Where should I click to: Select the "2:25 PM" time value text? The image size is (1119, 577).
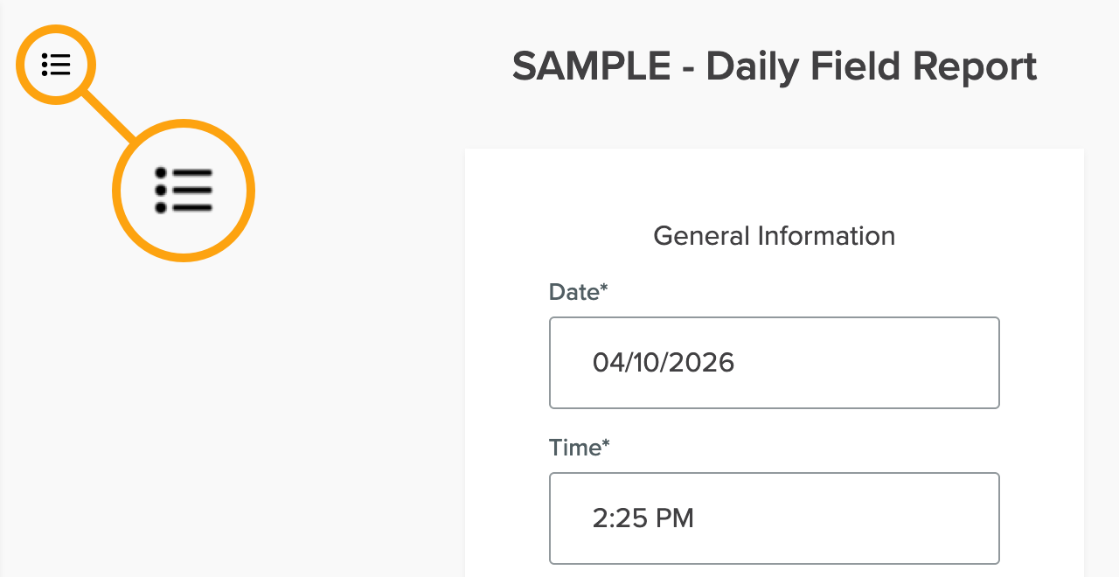point(643,518)
